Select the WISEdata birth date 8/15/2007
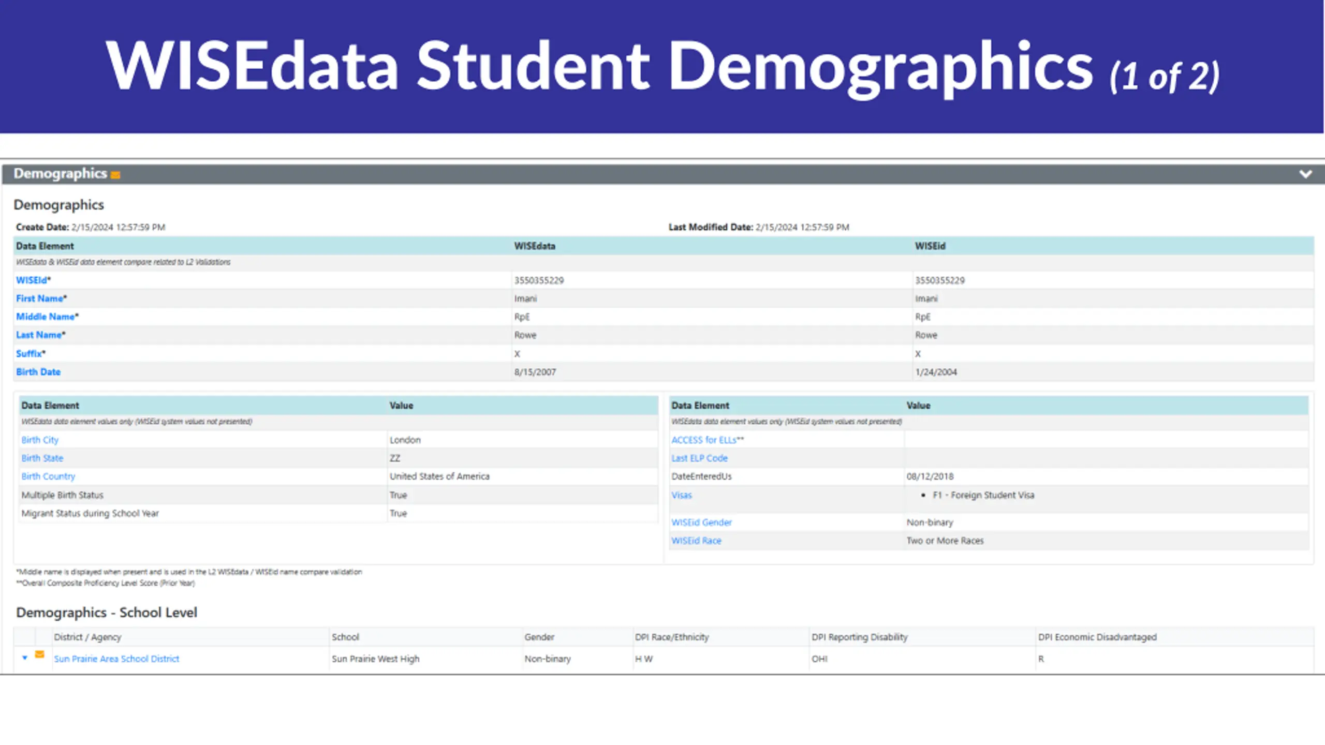The height and width of the screenshot is (745, 1325). (x=535, y=372)
